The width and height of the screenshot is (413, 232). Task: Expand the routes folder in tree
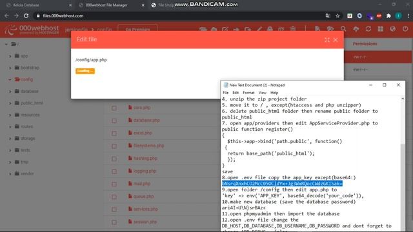click(x=10, y=127)
